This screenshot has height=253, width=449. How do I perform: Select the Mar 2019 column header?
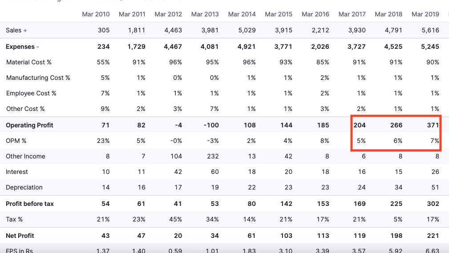pos(425,14)
